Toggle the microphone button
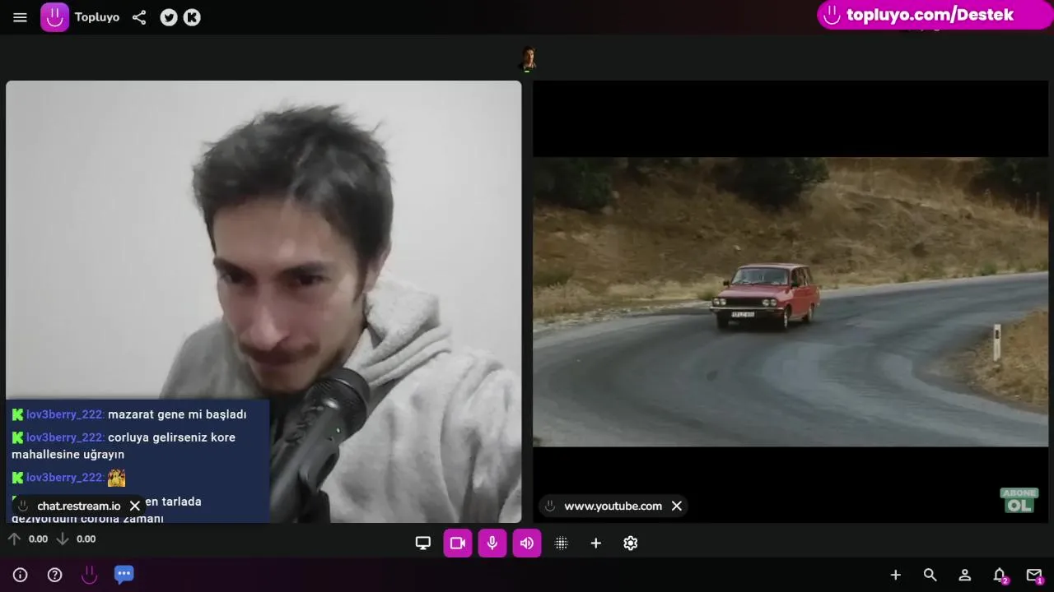1054x592 pixels. [x=492, y=543]
